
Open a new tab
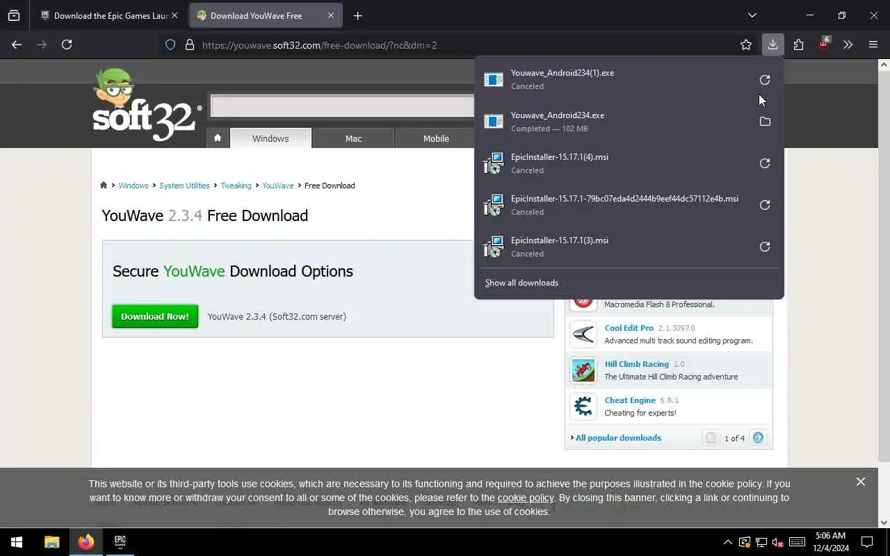point(357,15)
